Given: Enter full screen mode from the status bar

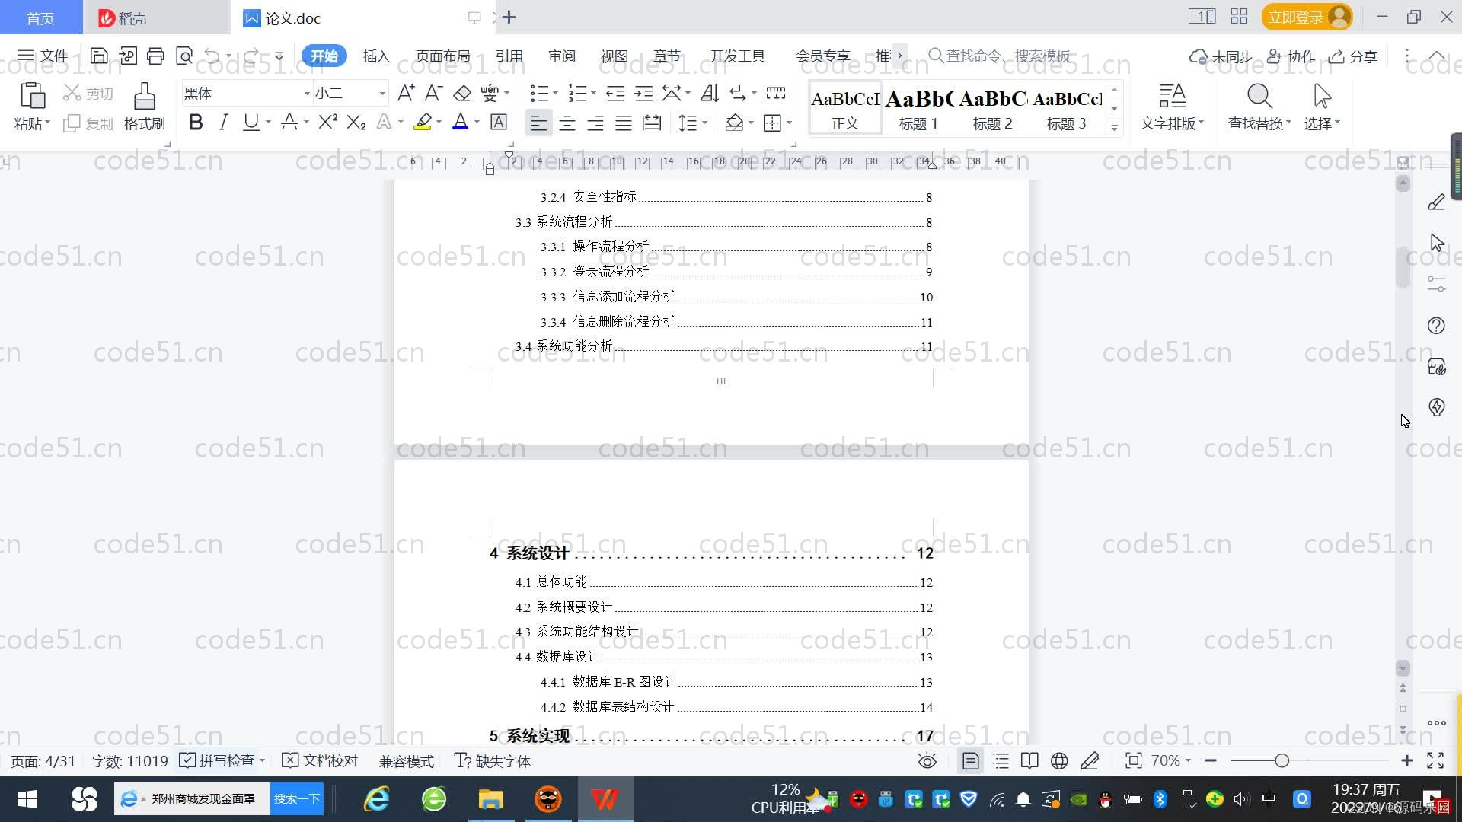Looking at the screenshot, I should pos(1436,760).
